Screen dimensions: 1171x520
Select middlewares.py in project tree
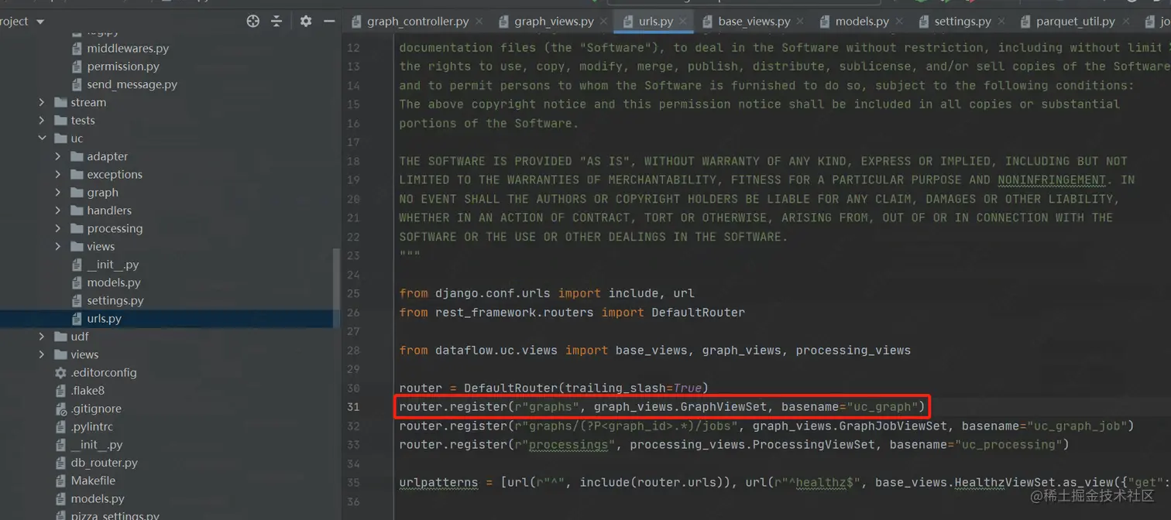click(127, 48)
